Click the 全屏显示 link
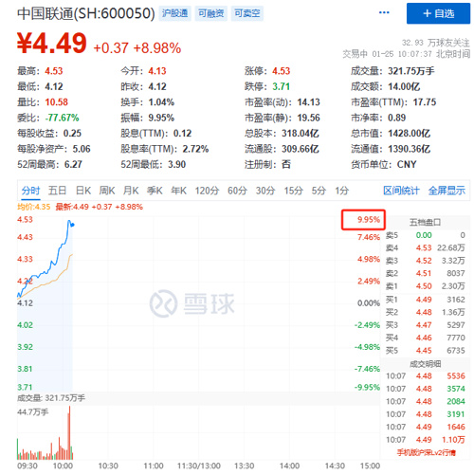This screenshot has width=474, height=475. coord(447,191)
